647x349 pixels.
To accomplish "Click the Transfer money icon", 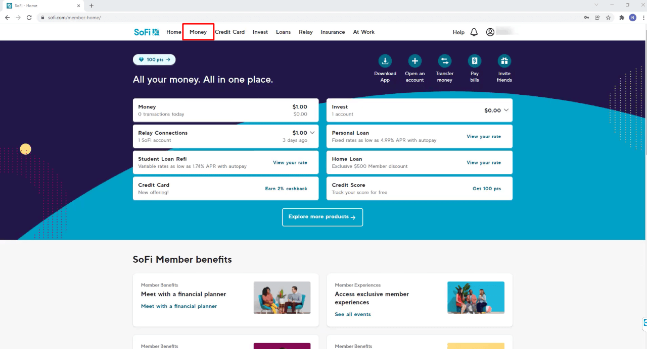I will tap(444, 61).
